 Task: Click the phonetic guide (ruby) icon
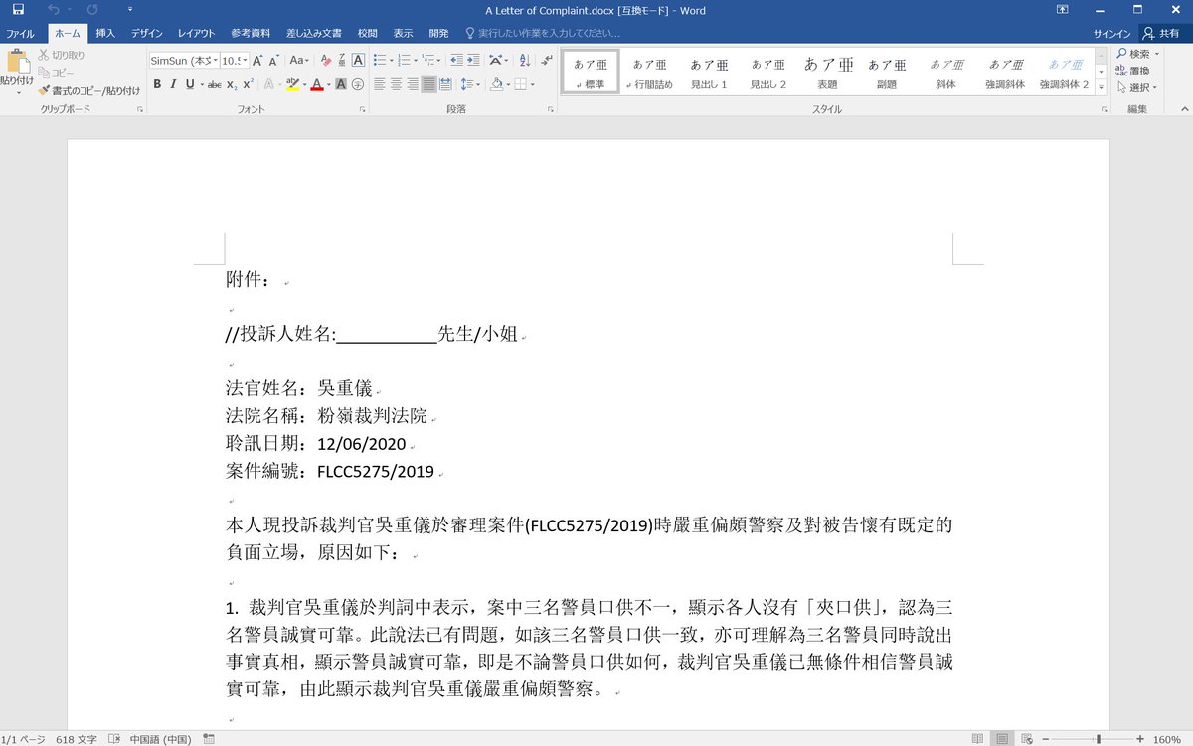(x=342, y=61)
